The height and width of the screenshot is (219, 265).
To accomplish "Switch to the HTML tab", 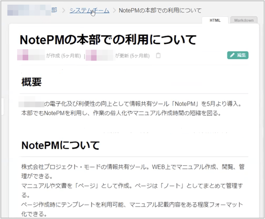I will click(215, 20).
